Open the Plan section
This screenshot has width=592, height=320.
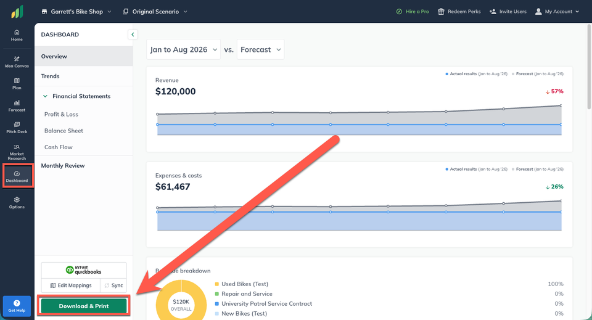[x=17, y=84]
